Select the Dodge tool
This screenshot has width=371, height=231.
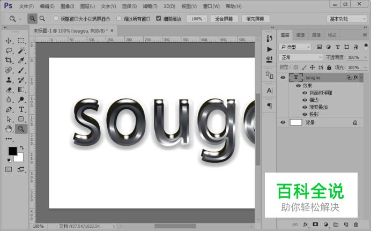click(21, 100)
